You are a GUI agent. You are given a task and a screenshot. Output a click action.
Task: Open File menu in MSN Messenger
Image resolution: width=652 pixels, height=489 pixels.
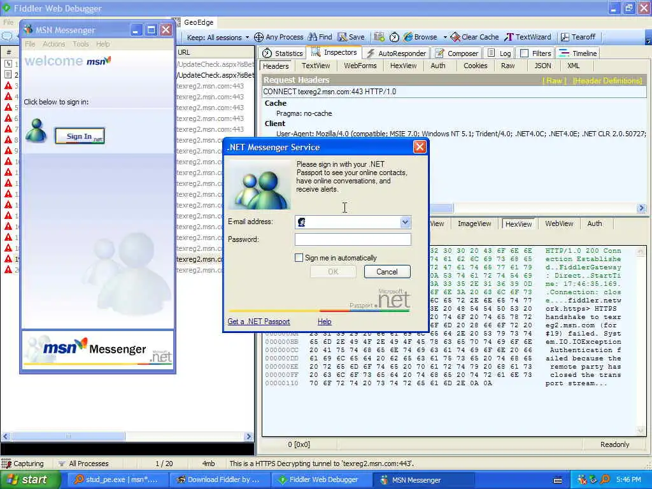coord(30,44)
